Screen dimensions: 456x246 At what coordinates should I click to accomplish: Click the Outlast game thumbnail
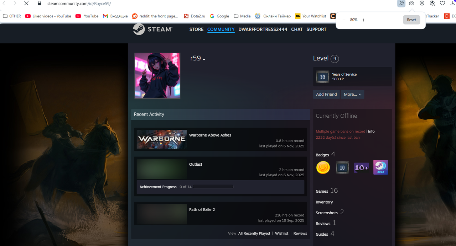click(162, 169)
